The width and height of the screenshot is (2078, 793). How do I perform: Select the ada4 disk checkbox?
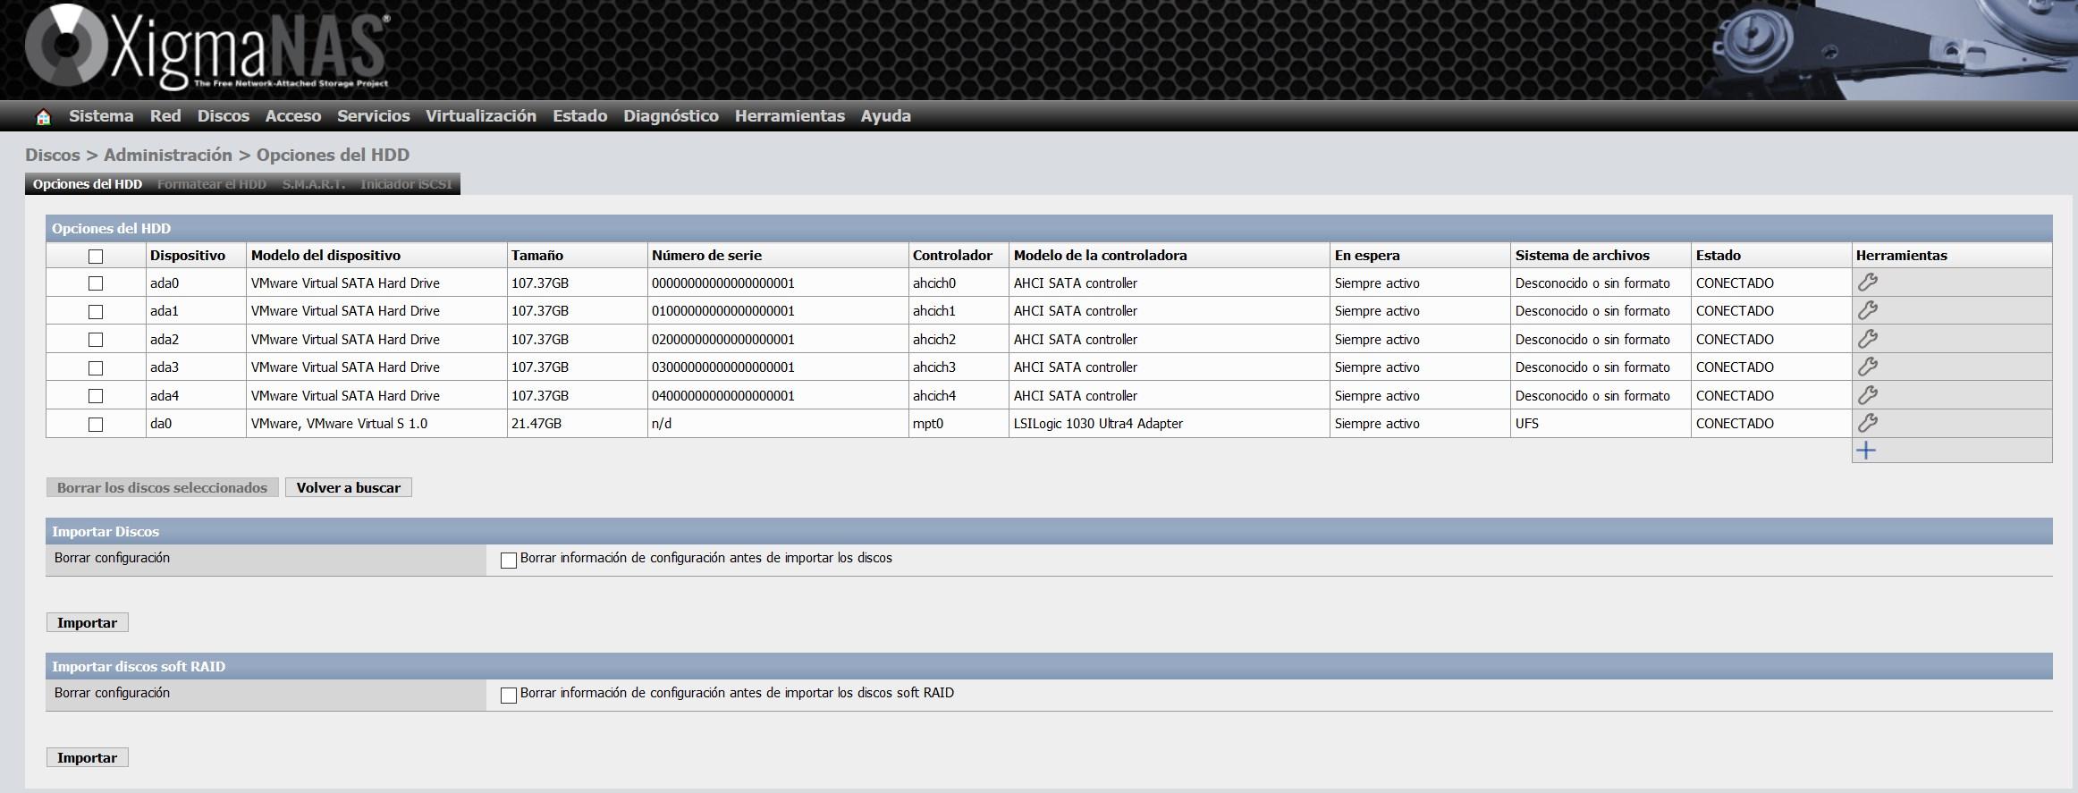(96, 396)
